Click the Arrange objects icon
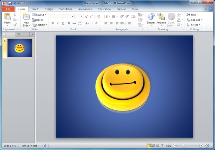Image resolution: width=215 pixels, height=150 pixels. point(161,17)
